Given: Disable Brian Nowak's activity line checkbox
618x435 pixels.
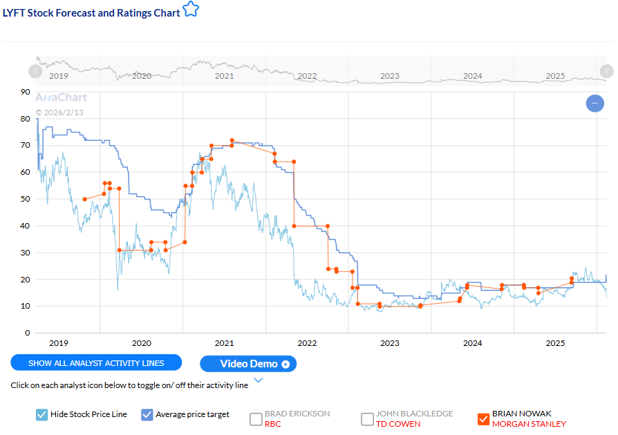Looking at the screenshot, I should (484, 418).
